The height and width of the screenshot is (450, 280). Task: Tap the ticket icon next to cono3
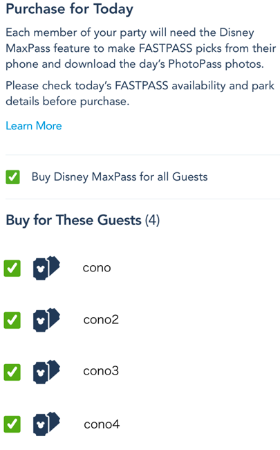pos(46,372)
